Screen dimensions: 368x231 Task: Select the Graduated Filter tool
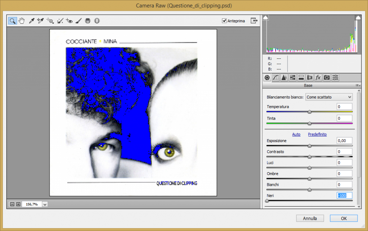pyautogui.click(x=88, y=21)
